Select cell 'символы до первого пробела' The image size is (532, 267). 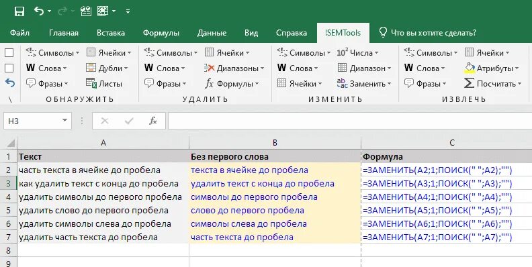click(275, 197)
